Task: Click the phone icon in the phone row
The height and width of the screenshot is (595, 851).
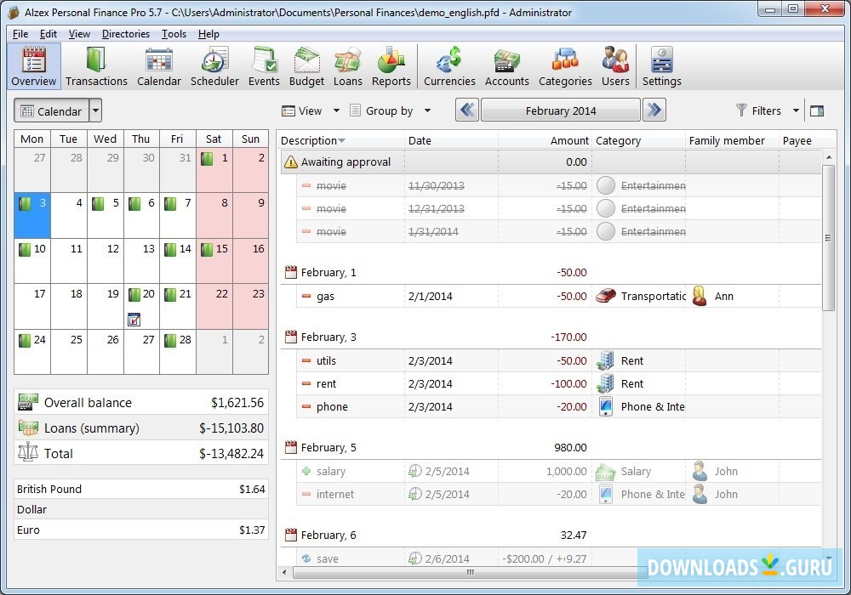Action: (x=606, y=406)
